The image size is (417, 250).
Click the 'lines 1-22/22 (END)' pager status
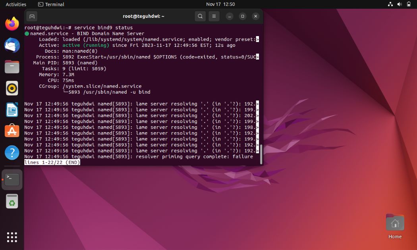pyautogui.click(x=52, y=162)
